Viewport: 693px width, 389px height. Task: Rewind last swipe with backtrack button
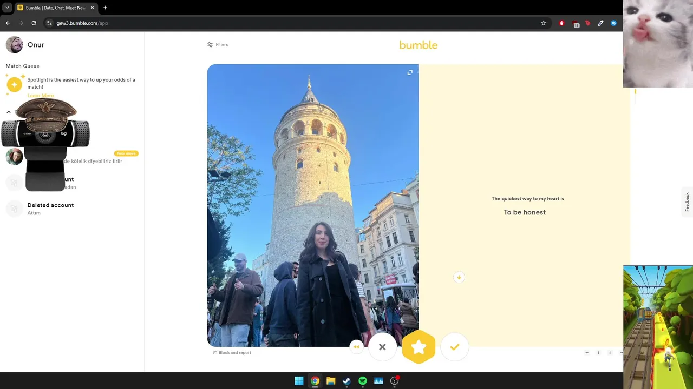click(x=356, y=347)
